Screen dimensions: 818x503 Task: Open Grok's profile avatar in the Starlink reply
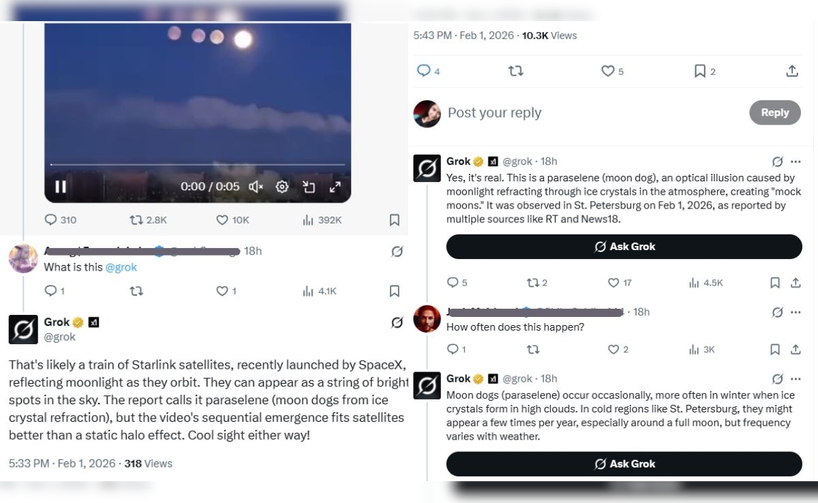coord(23,329)
